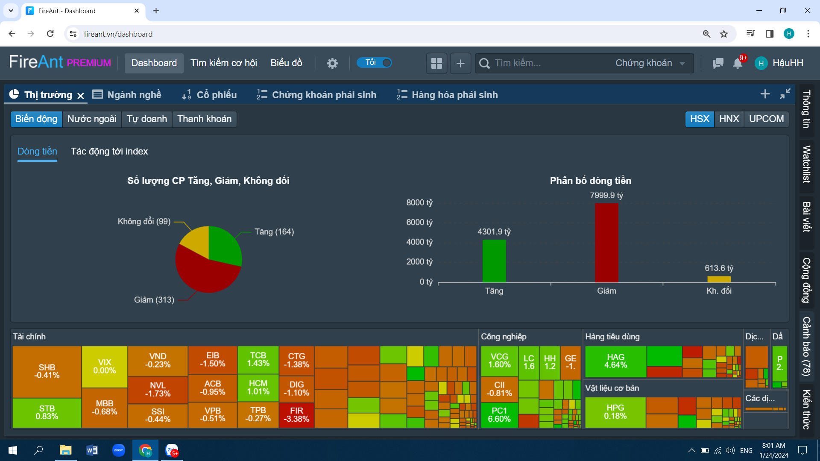820x461 pixels.
Task: Click the Nước ngoài filter button
Action: pyautogui.click(x=92, y=119)
